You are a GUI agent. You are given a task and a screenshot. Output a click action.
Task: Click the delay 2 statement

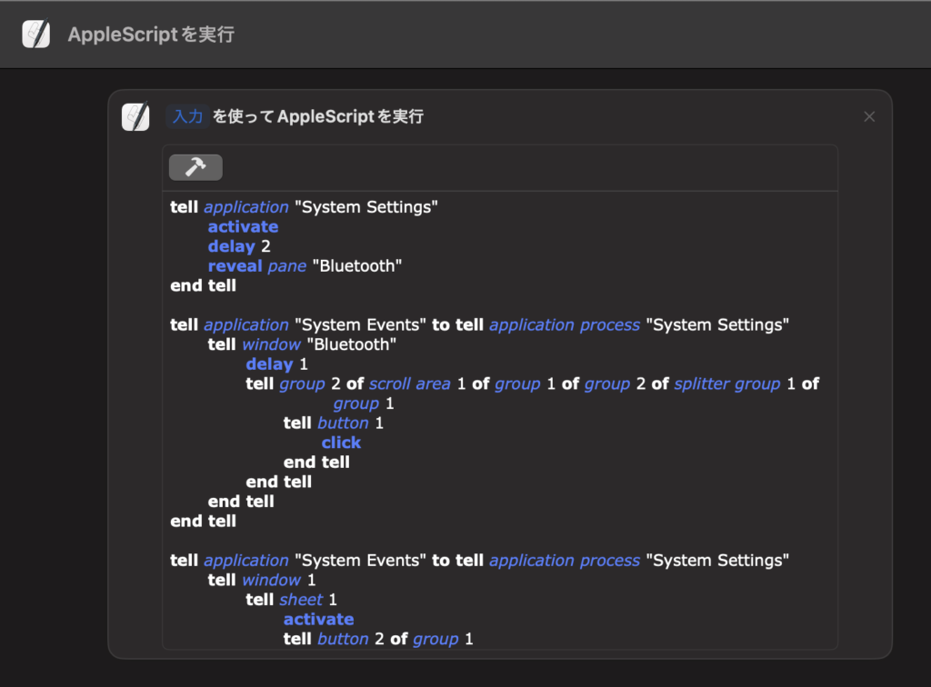tap(238, 245)
